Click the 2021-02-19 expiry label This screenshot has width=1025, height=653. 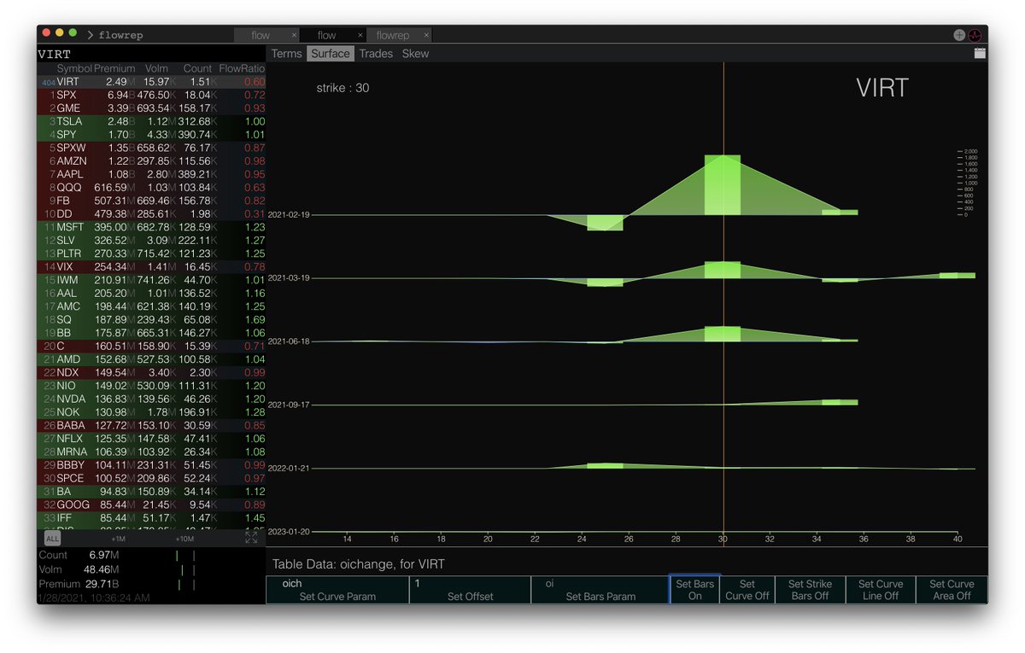point(289,215)
